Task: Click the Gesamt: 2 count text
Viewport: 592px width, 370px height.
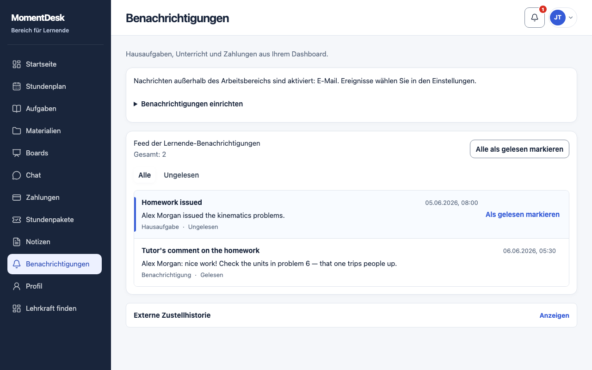Action: pyautogui.click(x=150, y=154)
